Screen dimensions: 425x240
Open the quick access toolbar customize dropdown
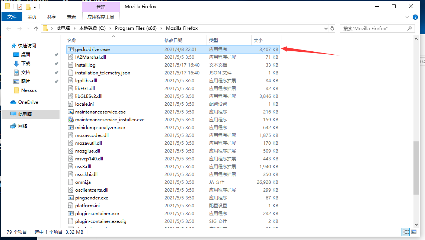coord(35,7)
